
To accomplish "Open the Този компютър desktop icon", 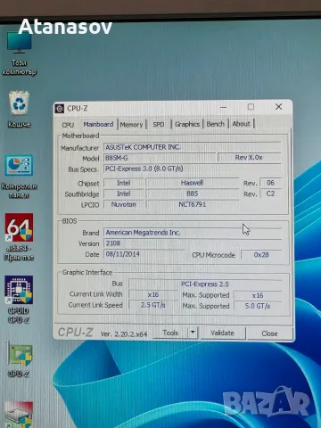I will pyautogui.click(x=19, y=53).
